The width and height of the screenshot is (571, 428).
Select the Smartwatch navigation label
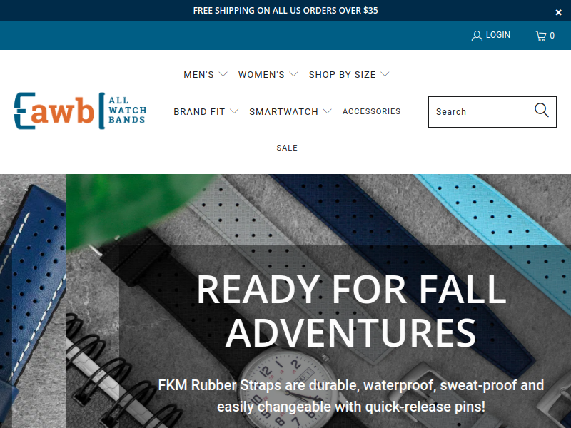283,112
